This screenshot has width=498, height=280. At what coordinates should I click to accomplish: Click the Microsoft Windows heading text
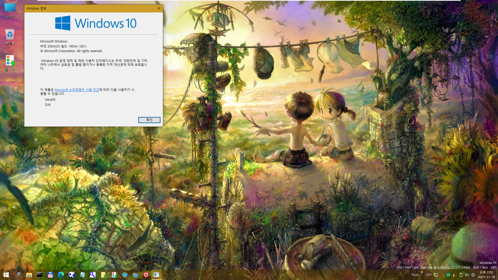(x=54, y=41)
